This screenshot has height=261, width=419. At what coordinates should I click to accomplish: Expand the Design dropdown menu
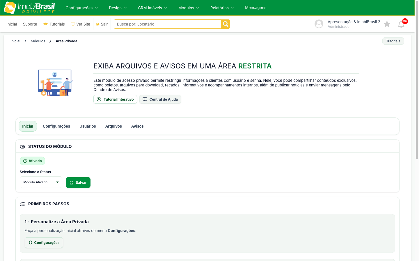coord(118,8)
